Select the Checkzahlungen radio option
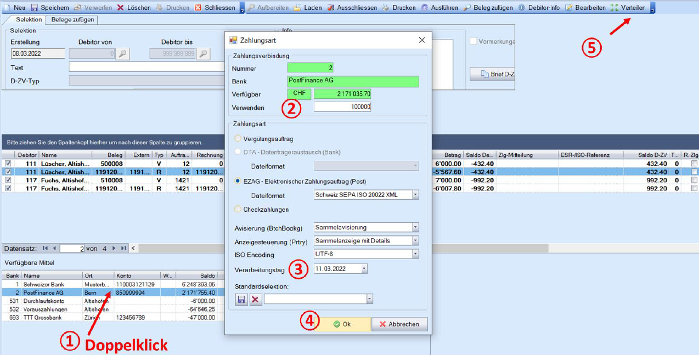 coord(238,209)
